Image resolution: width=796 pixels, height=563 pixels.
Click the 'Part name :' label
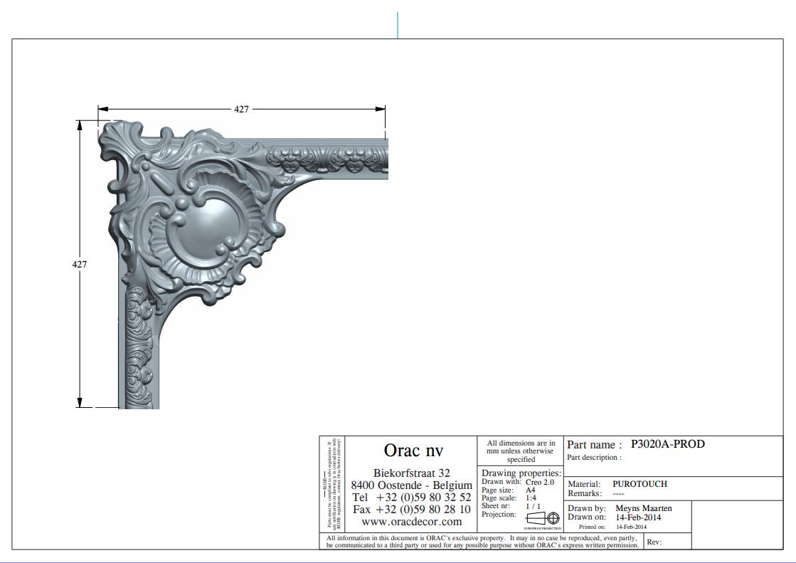(x=594, y=445)
